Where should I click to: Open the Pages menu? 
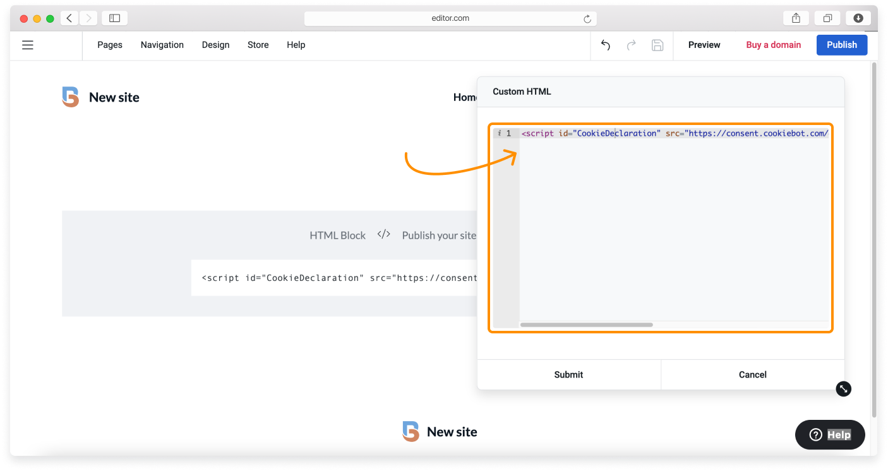point(110,45)
